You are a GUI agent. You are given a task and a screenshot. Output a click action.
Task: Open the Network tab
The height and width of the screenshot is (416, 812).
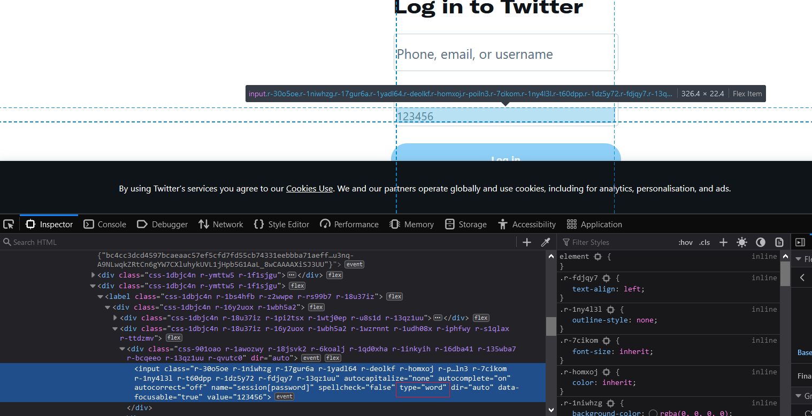[x=220, y=224]
